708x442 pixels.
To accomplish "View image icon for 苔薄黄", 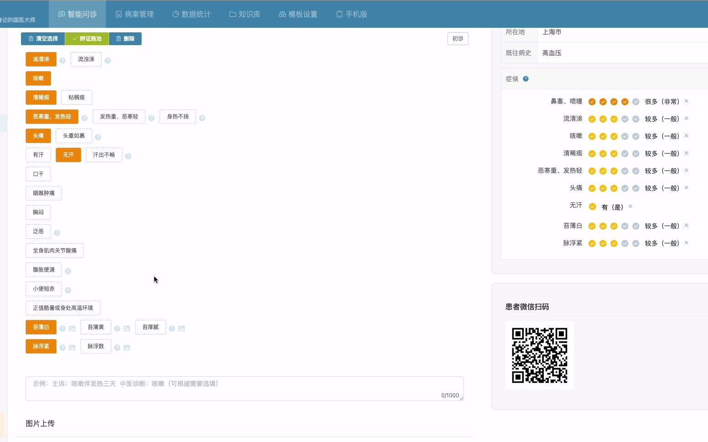I will (x=127, y=329).
